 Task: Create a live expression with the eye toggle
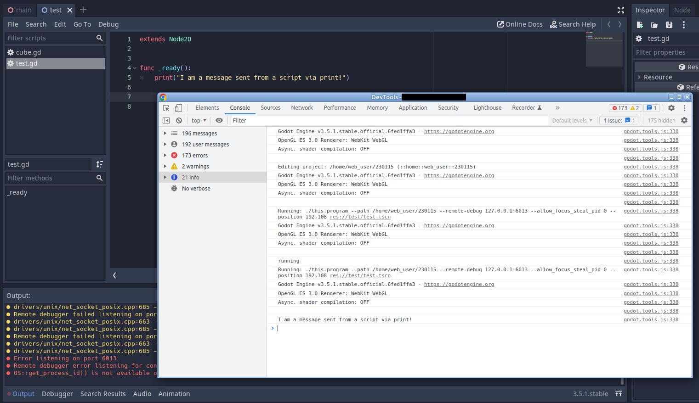219,120
